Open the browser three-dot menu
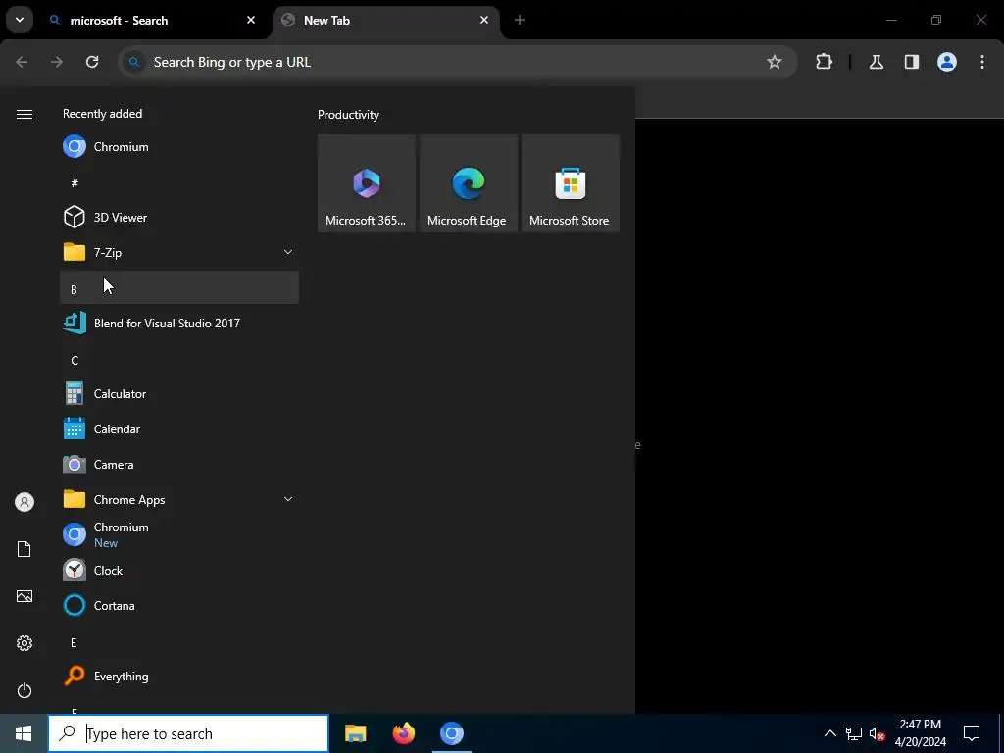The width and height of the screenshot is (1004, 753). pos(982,62)
